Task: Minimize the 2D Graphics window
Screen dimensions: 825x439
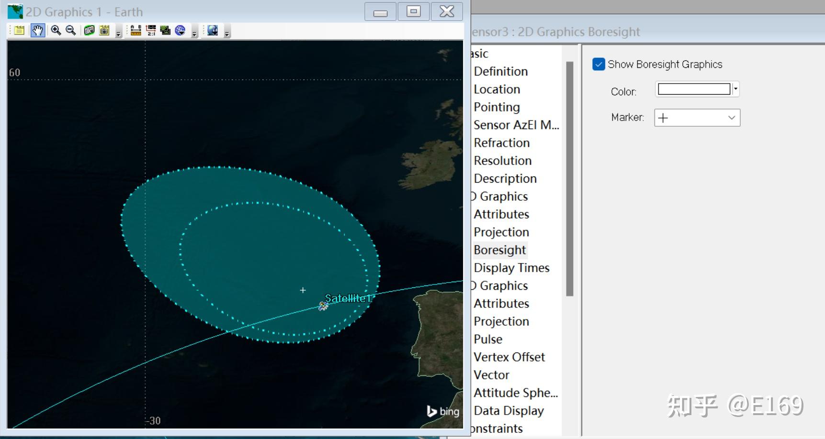Action: pos(380,11)
